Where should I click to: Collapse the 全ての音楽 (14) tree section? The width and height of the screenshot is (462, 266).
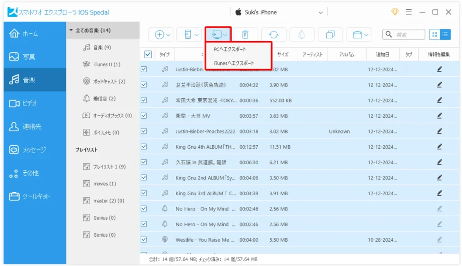(x=71, y=31)
